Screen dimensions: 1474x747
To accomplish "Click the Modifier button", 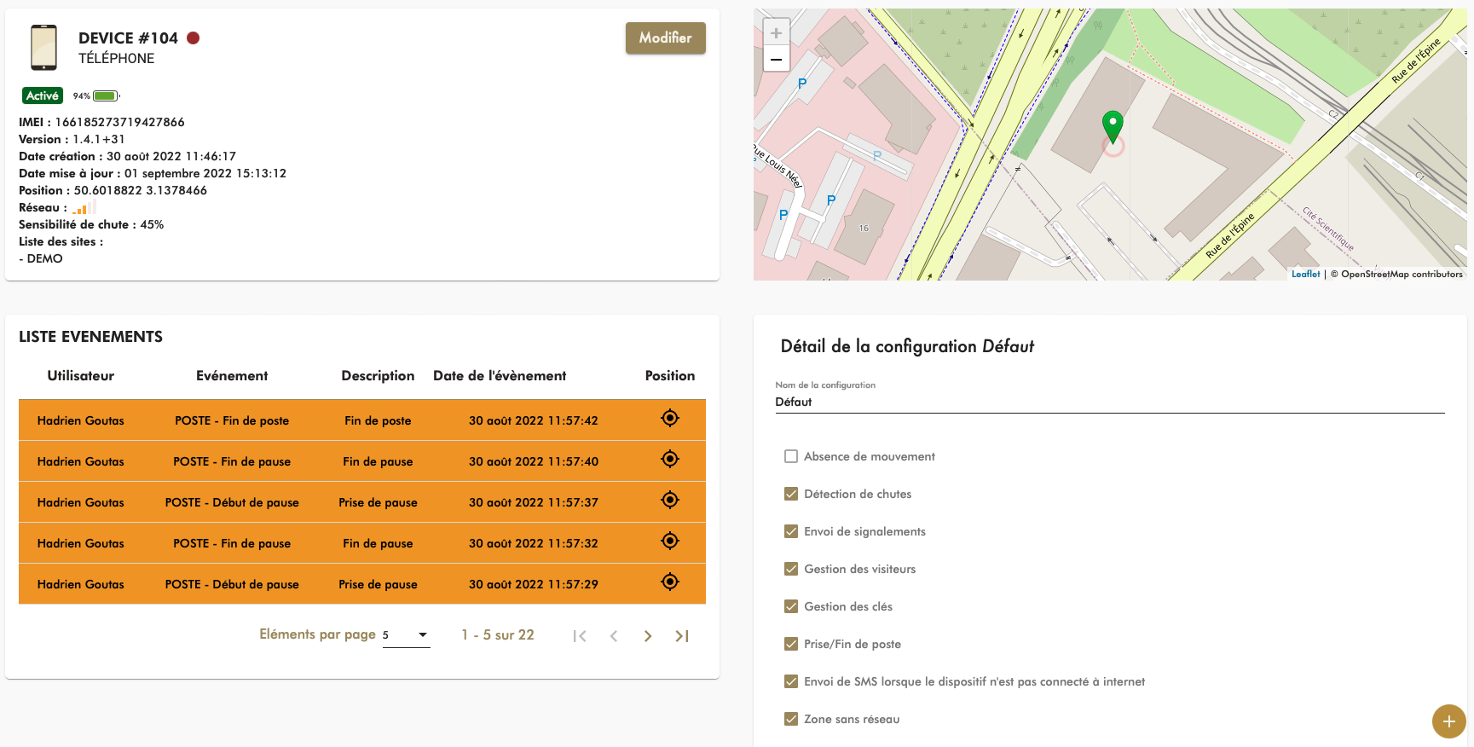I will (665, 38).
